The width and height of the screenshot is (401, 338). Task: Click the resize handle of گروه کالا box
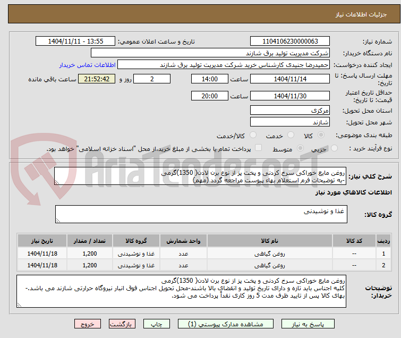[58, 221]
